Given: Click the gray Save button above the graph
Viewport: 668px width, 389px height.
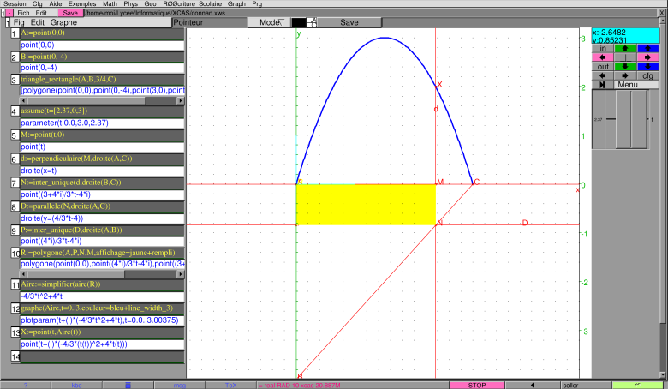Looking at the screenshot, I should click(349, 22).
